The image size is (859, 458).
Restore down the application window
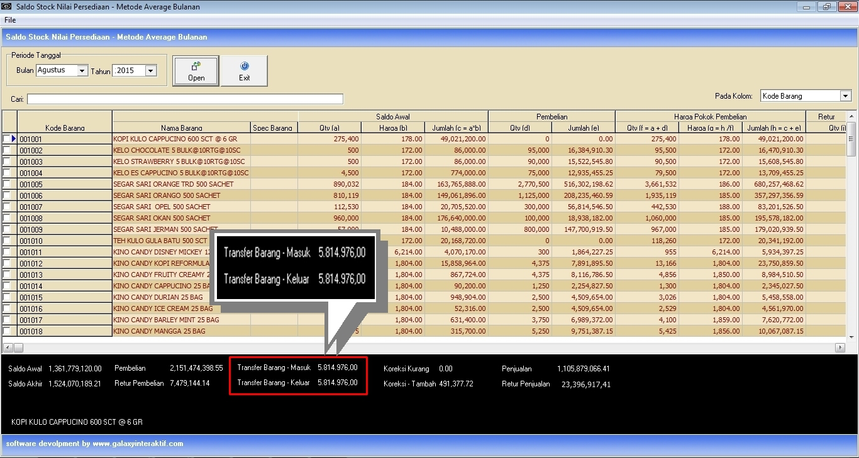pyautogui.click(x=827, y=7)
